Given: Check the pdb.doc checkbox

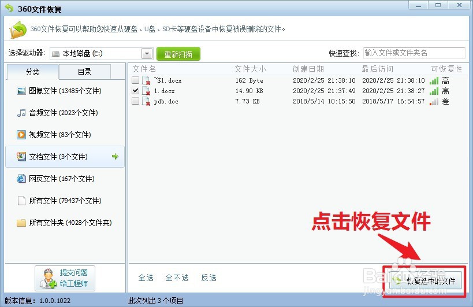Looking at the screenshot, I should [x=136, y=101].
